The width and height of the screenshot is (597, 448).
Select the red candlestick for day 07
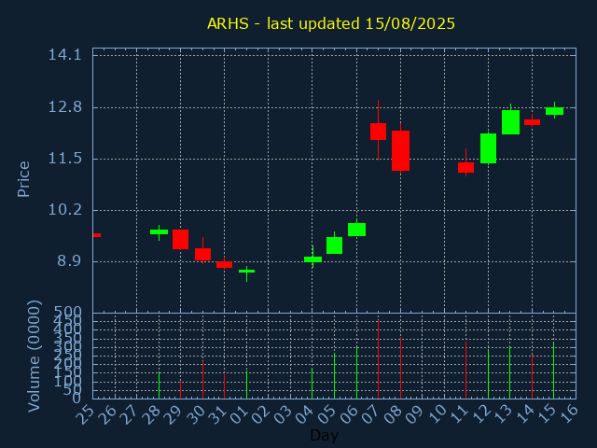[378, 132]
